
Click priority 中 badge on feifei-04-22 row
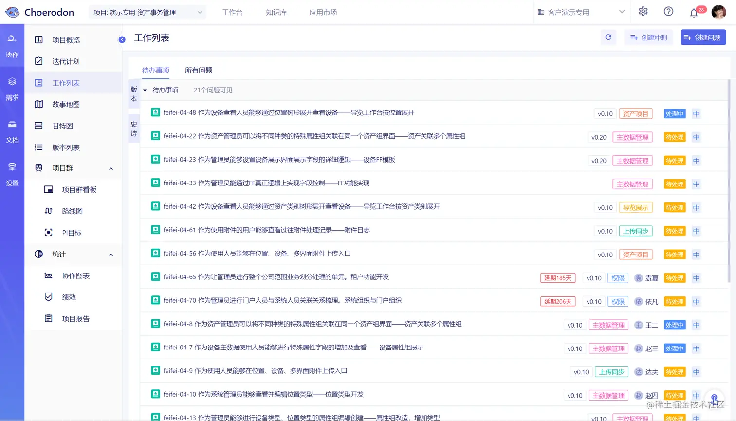696,137
